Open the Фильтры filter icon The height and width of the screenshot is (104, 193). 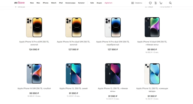(16, 7)
